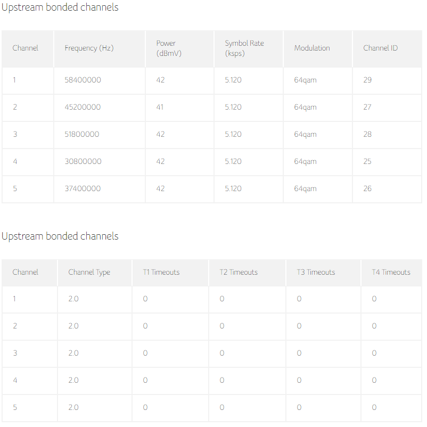Click the Power (dBmV) column header
Viewport: 427px width, 427px height.
coord(166,48)
